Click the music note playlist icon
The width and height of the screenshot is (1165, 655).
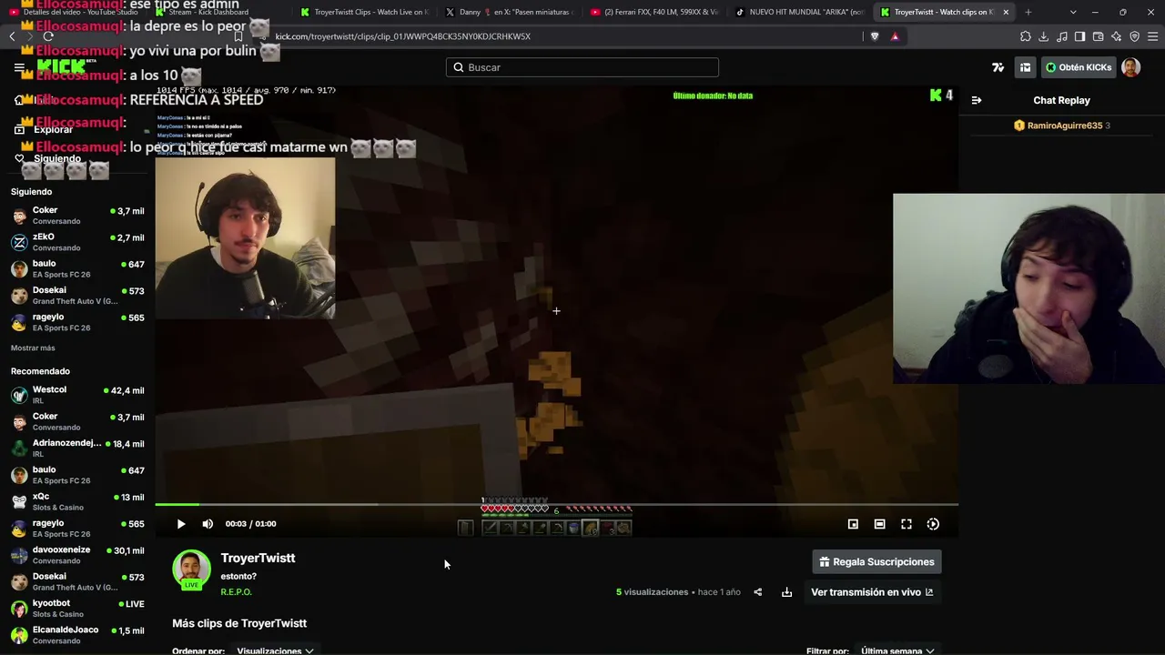pyautogui.click(x=1062, y=36)
